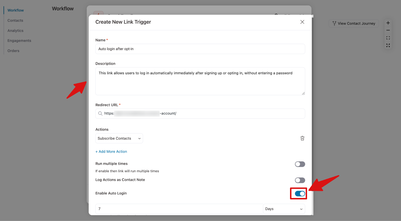Click the fullscreen expand canvas icon
This screenshot has width=401, height=221.
point(388,45)
